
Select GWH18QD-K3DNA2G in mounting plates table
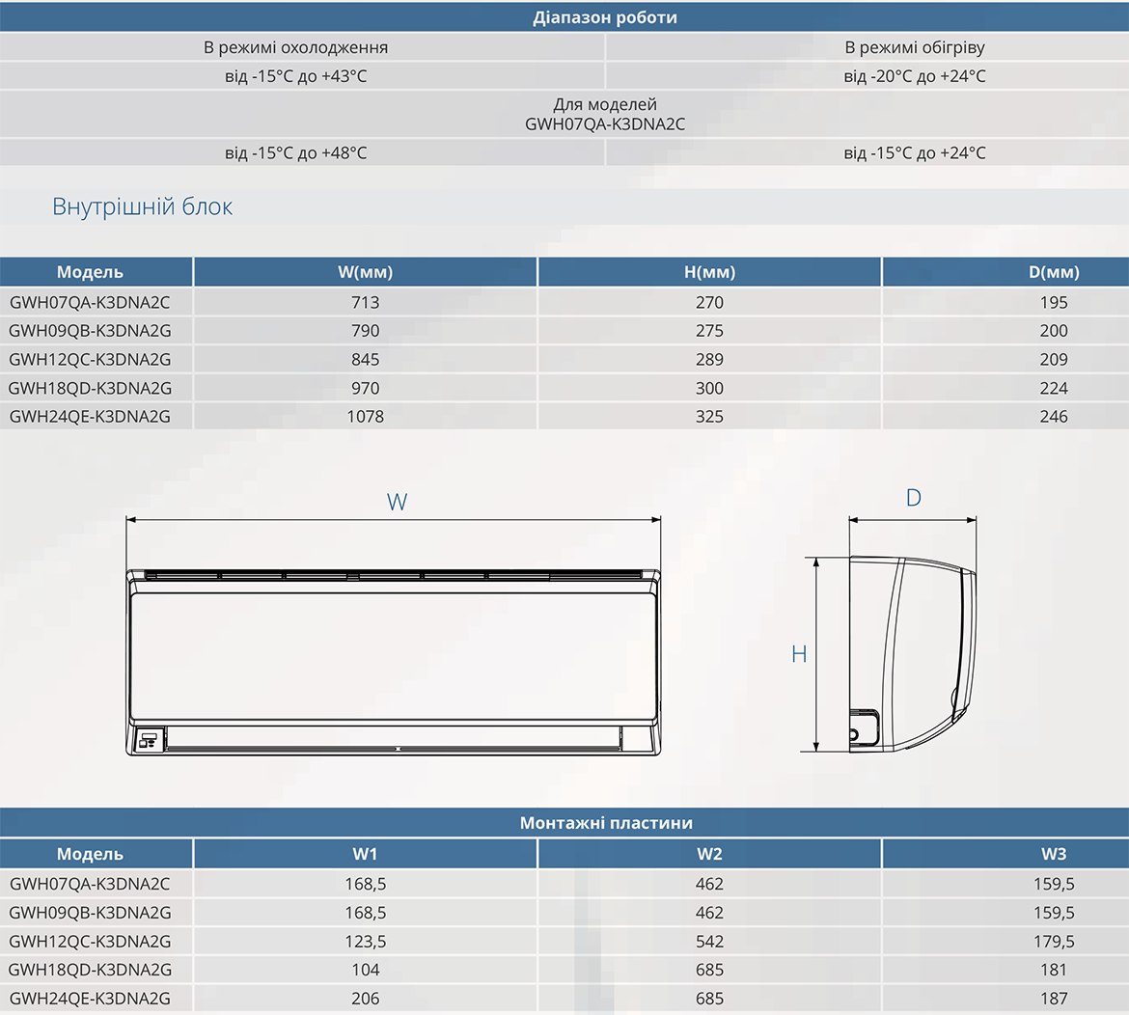tap(90, 970)
